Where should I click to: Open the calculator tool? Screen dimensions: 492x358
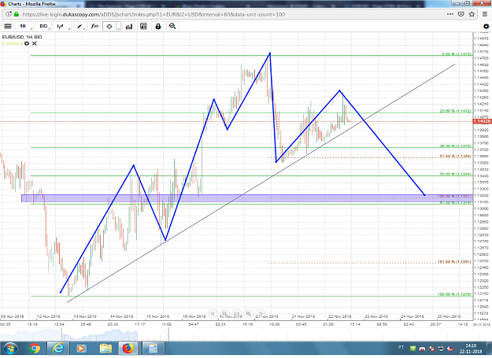[x=143, y=26]
